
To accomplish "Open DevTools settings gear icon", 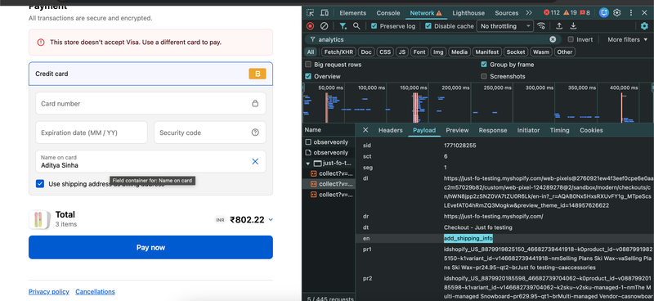I will tap(617, 12).
